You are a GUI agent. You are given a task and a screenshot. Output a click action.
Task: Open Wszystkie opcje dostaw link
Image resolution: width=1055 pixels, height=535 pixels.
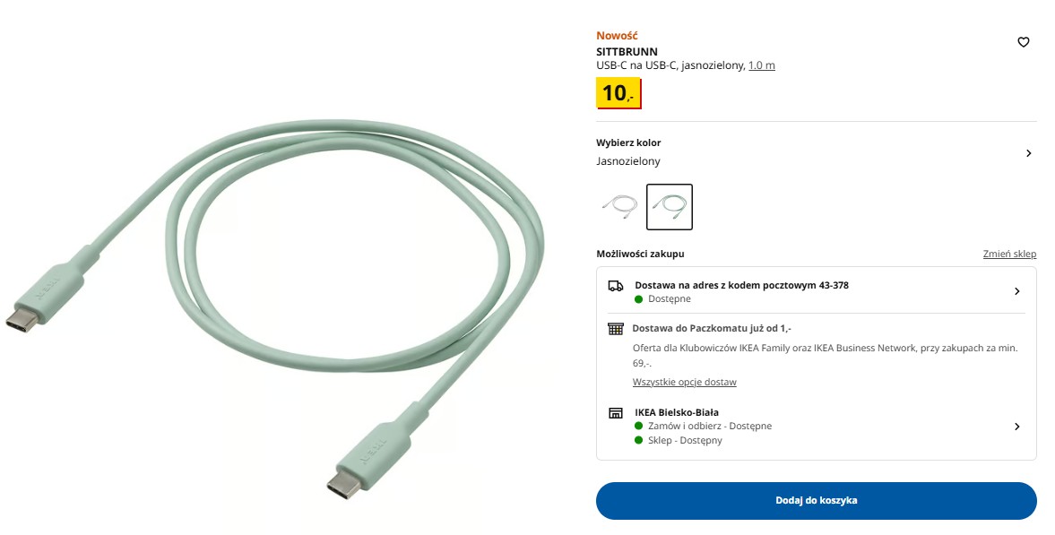[684, 383]
